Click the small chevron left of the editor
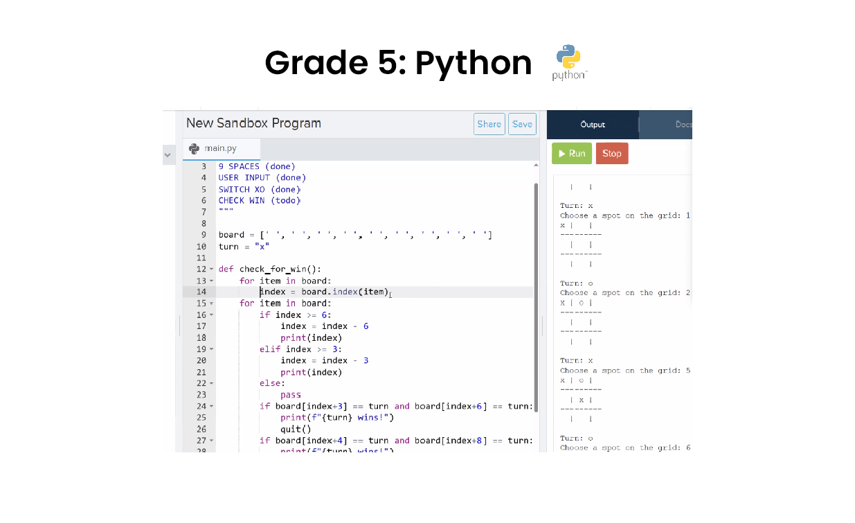The image size is (855, 523). (168, 155)
